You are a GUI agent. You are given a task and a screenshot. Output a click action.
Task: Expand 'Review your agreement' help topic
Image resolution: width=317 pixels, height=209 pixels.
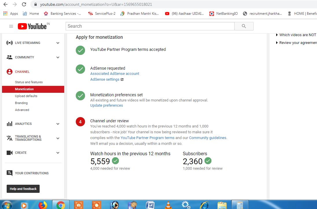tap(296, 43)
